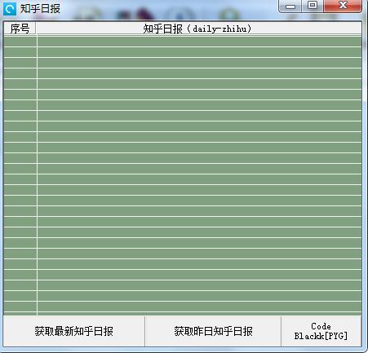The width and height of the screenshot is (368, 353).
Task: Click the Code Blackk[PYG] button
Action: click(x=321, y=331)
